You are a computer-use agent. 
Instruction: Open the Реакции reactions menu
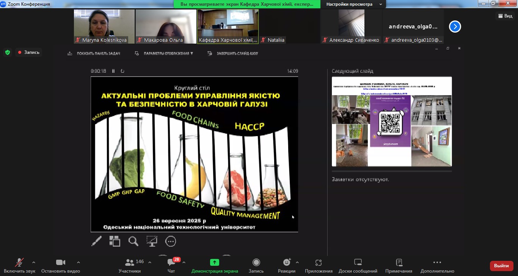click(x=287, y=263)
